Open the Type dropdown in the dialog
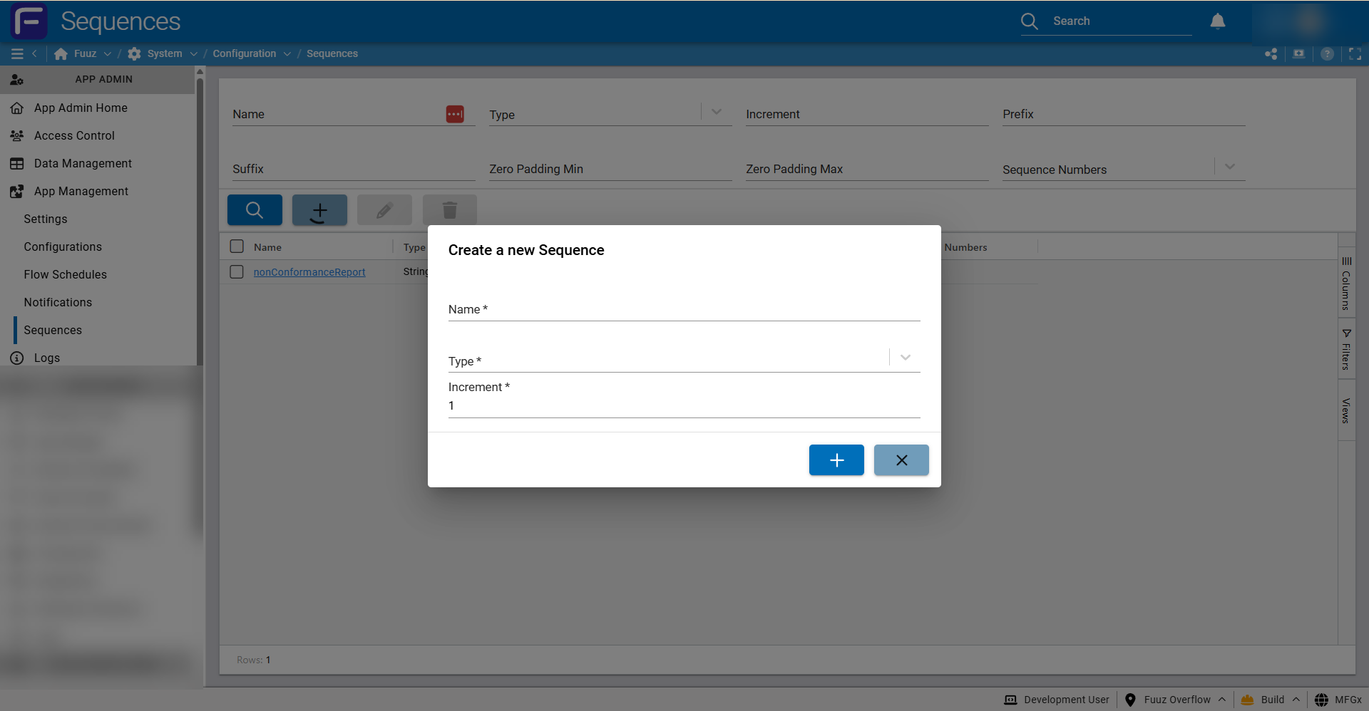Image resolution: width=1369 pixels, height=711 pixels. click(x=906, y=358)
